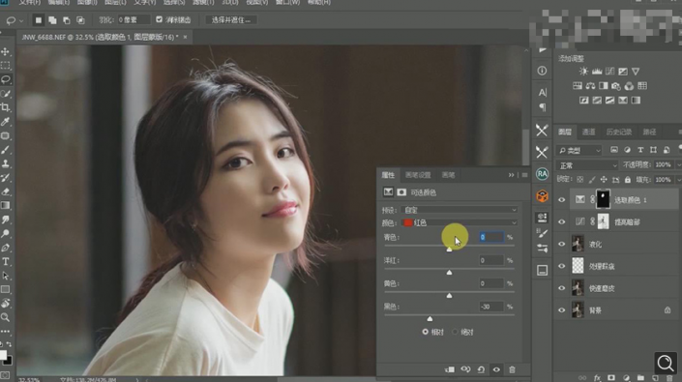682x382 pixels.
Task: Select the Crop tool
Action: [x=5, y=107]
